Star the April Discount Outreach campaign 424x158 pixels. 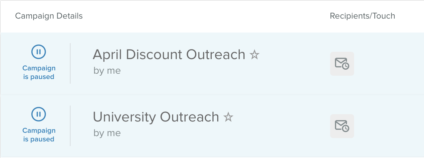tap(255, 54)
